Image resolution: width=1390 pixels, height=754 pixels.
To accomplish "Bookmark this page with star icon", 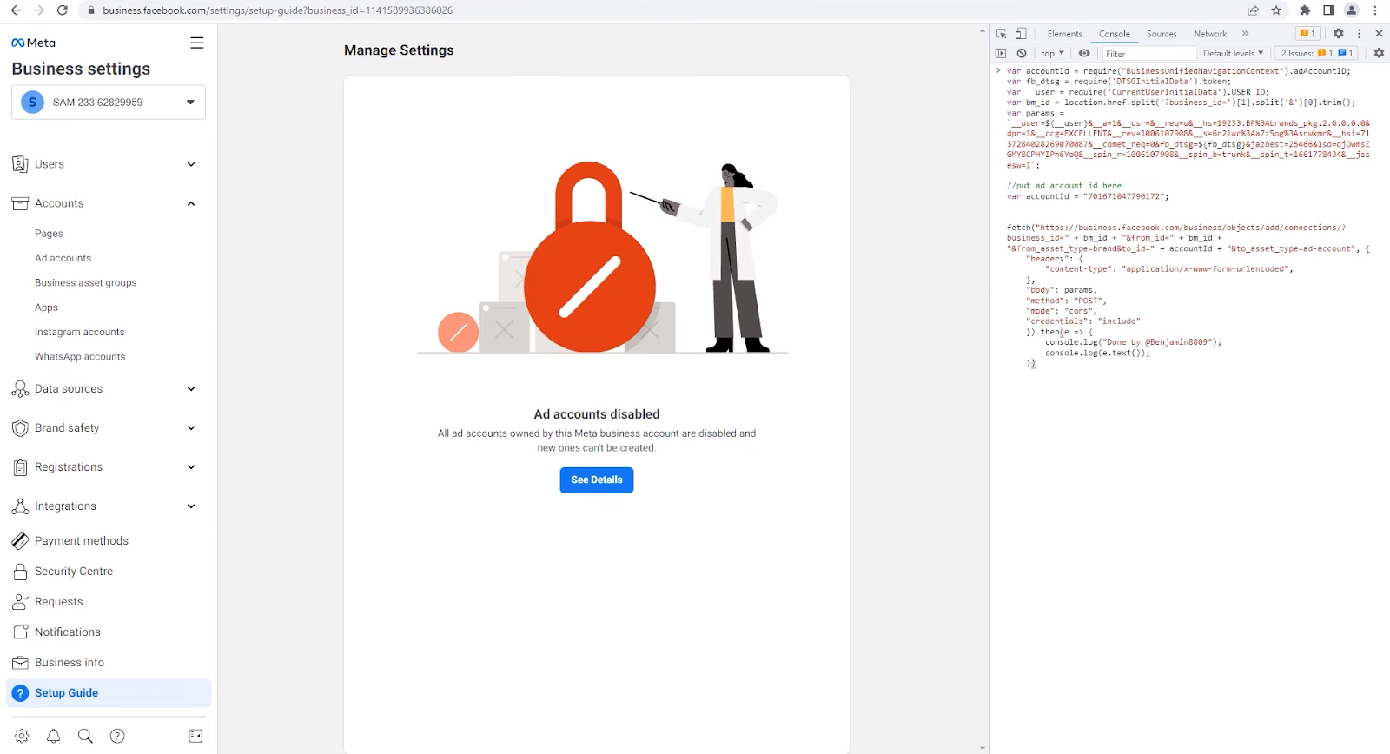I will pyautogui.click(x=1276, y=10).
